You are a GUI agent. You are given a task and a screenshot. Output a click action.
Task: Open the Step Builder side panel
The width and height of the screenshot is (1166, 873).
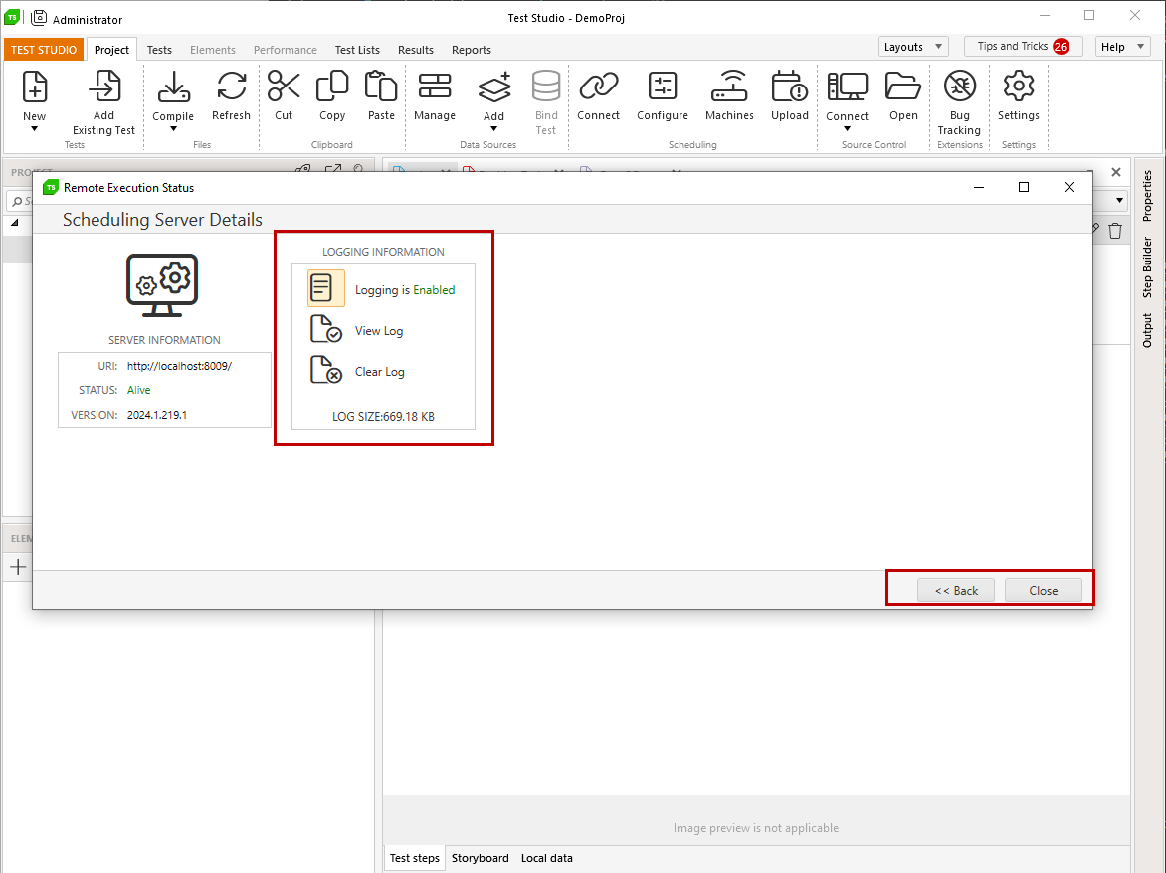(1147, 267)
